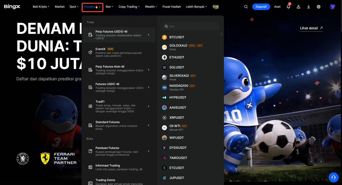Click the pairs list scrollbar
Screen dimensions: 342x185
tap(221, 34)
